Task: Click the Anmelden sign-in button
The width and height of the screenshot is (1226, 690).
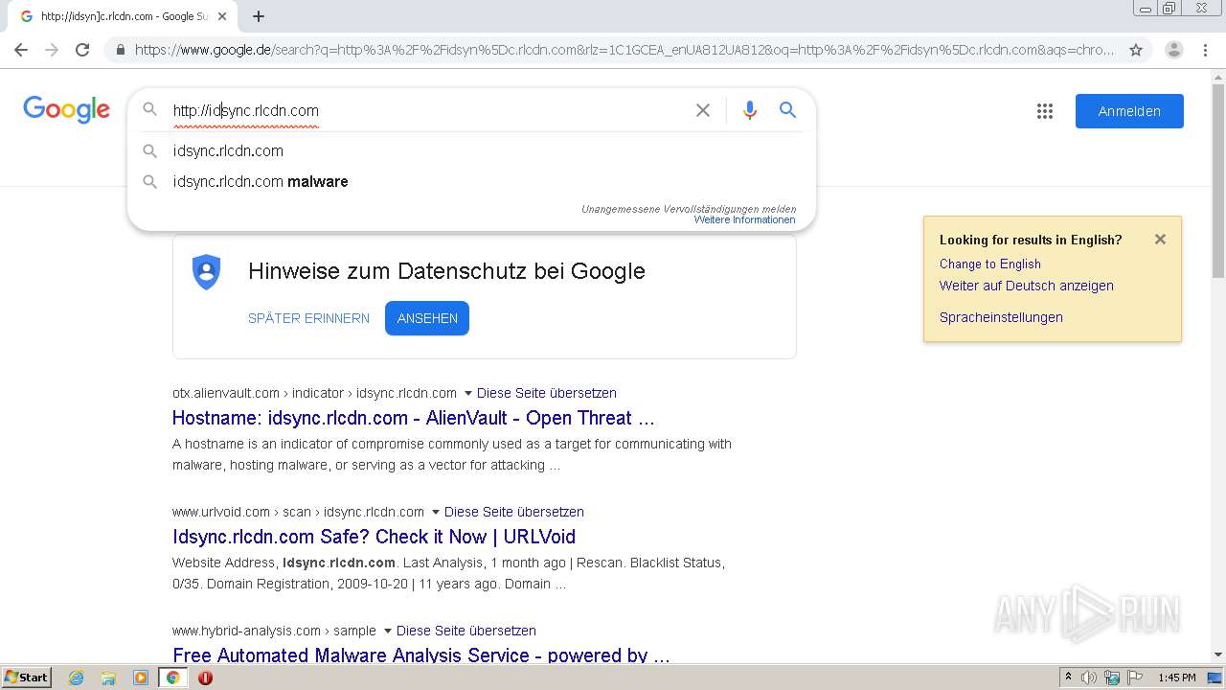Action: tap(1129, 111)
